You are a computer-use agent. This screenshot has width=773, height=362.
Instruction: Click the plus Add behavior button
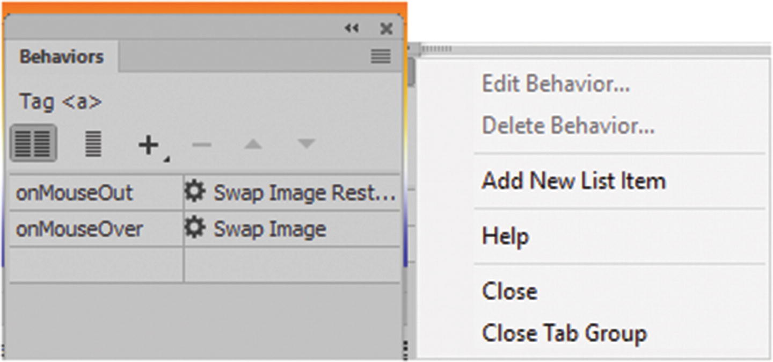[149, 145]
